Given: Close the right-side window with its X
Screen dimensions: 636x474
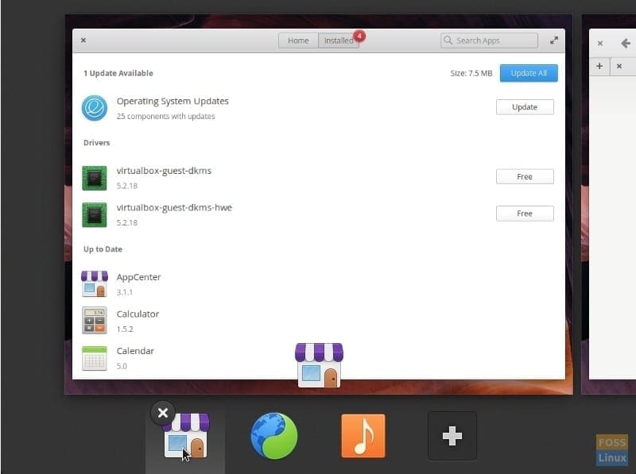Looking at the screenshot, I should (x=600, y=43).
